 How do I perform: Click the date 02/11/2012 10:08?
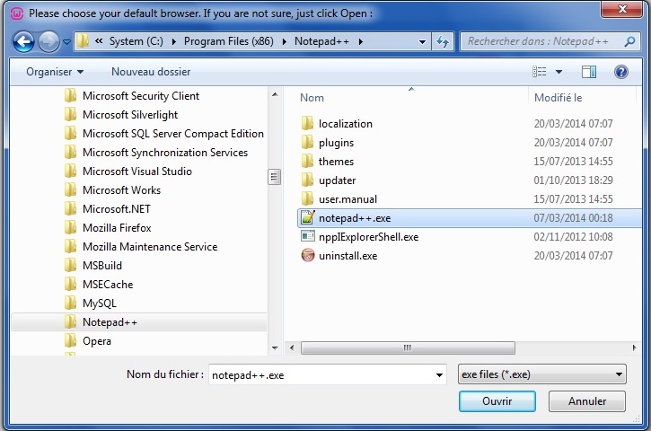pyautogui.click(x=573, y=237)
